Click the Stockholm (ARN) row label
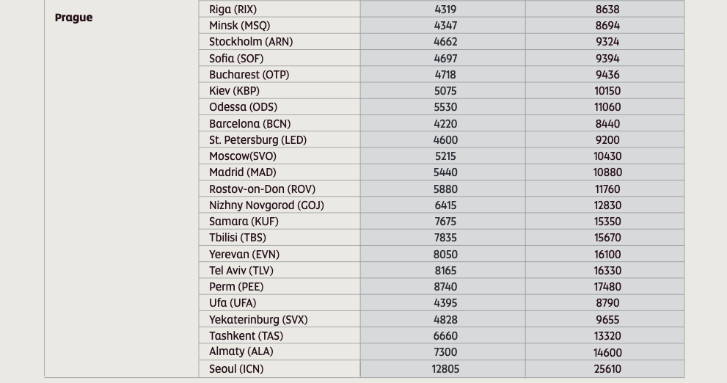This screenshot has height=383, width=727. pyautogui.click(x=251, y=42)
